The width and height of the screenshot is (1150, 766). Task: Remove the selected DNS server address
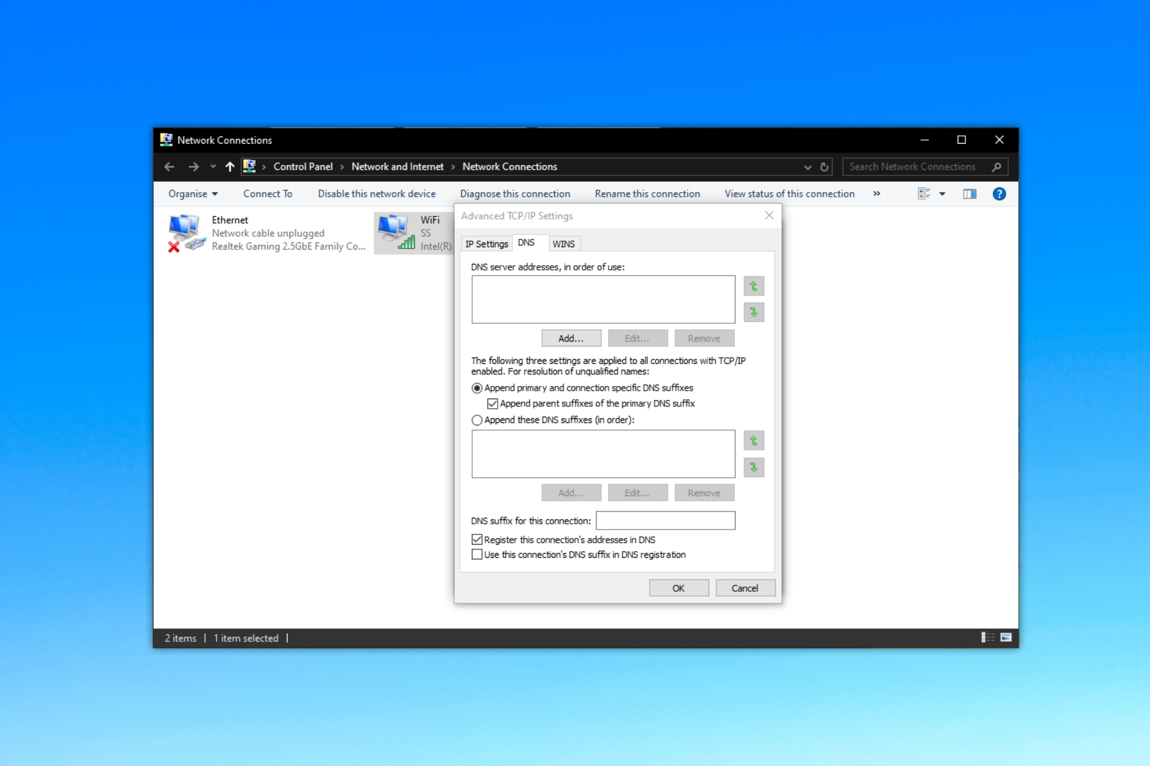704,338
